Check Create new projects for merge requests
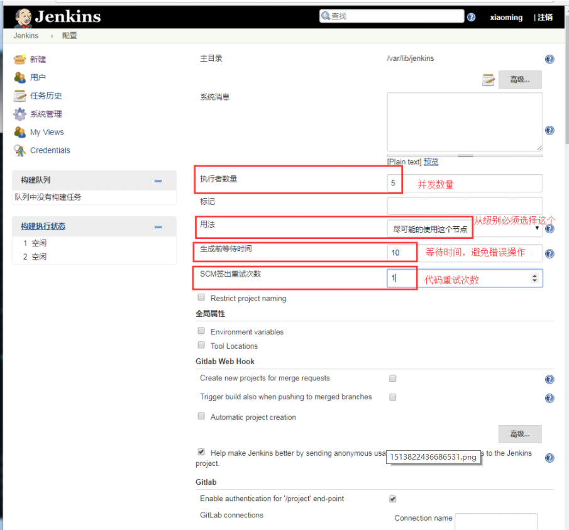Image resolution: width=569 pixels, height=530 pixels. pyautogui.click(x=392, y=378)
